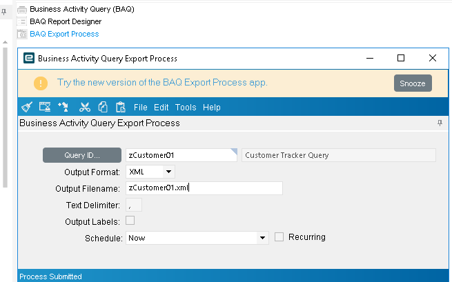The image size is (452, 282).
Task: Snooze the new version banner
Action: pyautogui.click(x=413, y=83)
